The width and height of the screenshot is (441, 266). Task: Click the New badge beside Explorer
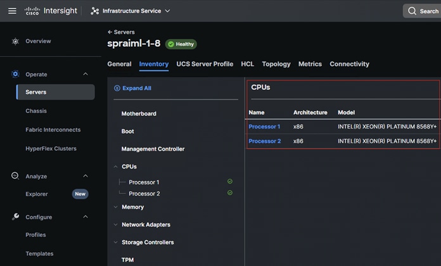coord(80,194)
